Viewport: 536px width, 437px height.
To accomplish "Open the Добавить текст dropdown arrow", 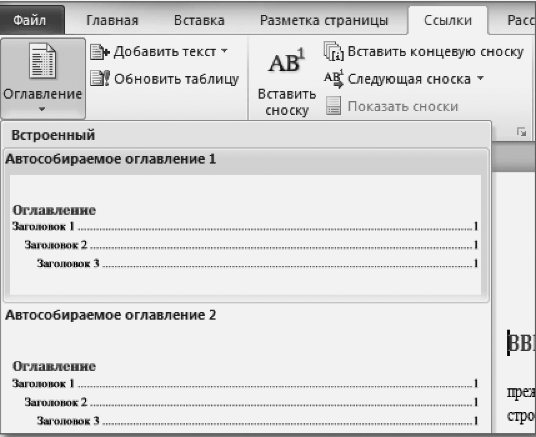I will [224, 52].
